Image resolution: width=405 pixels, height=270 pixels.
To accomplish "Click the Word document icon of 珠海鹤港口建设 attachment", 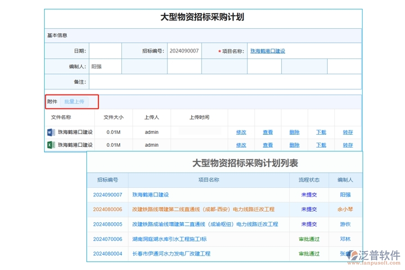I will [50, 132].
